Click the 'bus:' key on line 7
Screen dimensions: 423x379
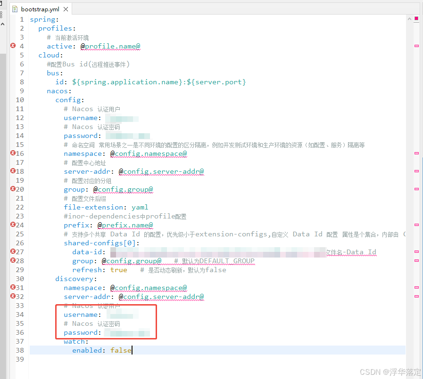pos(55,73)
